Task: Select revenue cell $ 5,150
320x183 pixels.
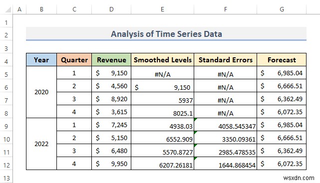Action: click(x=111, y=138)
